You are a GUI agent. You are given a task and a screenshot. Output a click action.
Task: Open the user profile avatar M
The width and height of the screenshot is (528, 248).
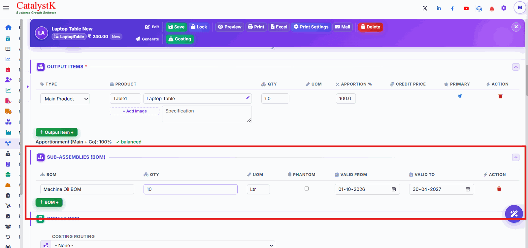pos(520,8)
